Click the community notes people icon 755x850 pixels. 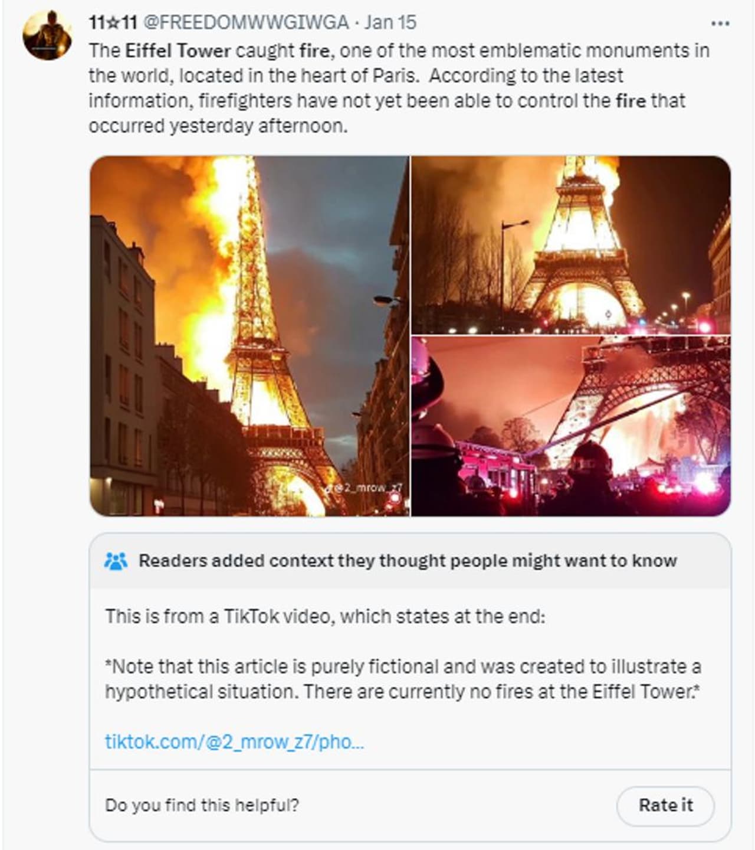tap(116, 561)
